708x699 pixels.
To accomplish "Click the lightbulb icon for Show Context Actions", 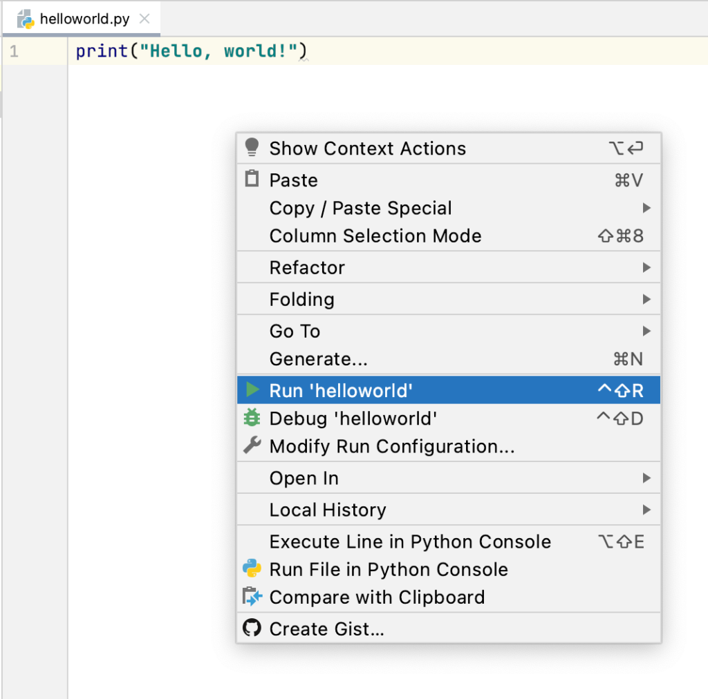I will (x=252, y=147).
